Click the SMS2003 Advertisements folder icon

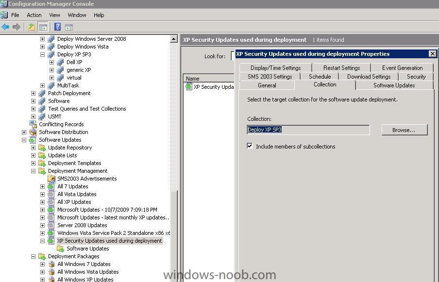point(51,179)
